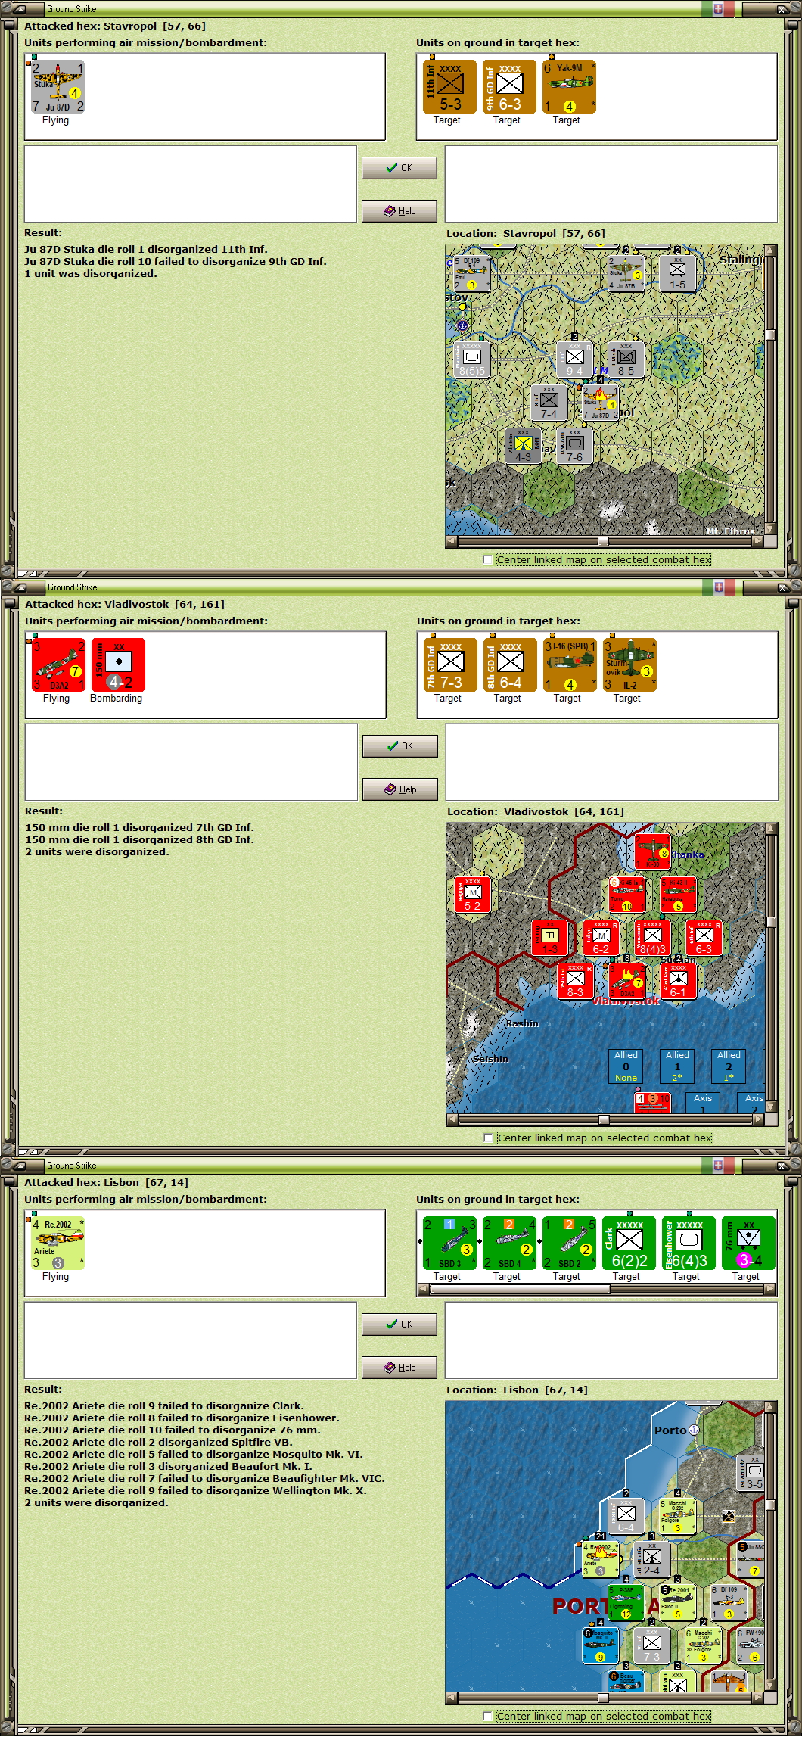802x1737 pixels.
Task: Select the Yak-9M target aircraft unit
Action: tap(569, 87)
